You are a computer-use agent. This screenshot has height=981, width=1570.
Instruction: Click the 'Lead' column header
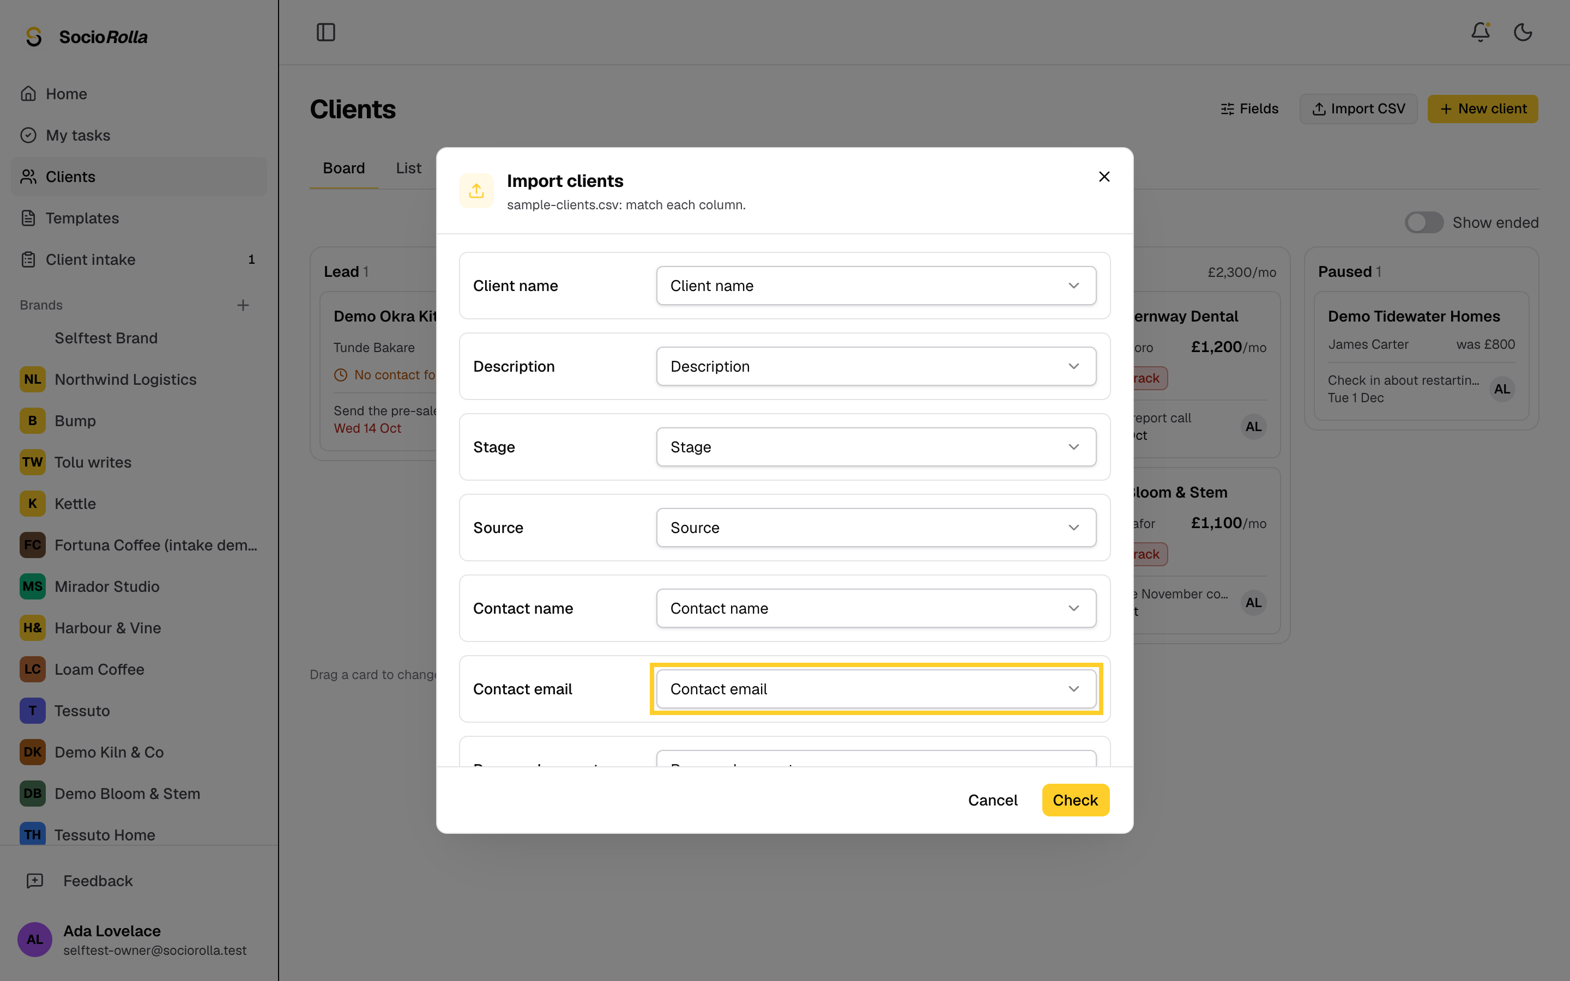point(341,272)
